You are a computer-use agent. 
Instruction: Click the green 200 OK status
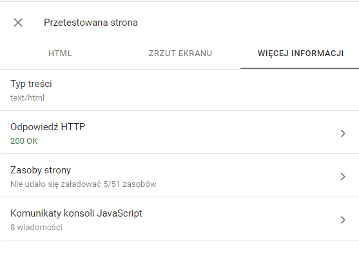click(24, 141)
